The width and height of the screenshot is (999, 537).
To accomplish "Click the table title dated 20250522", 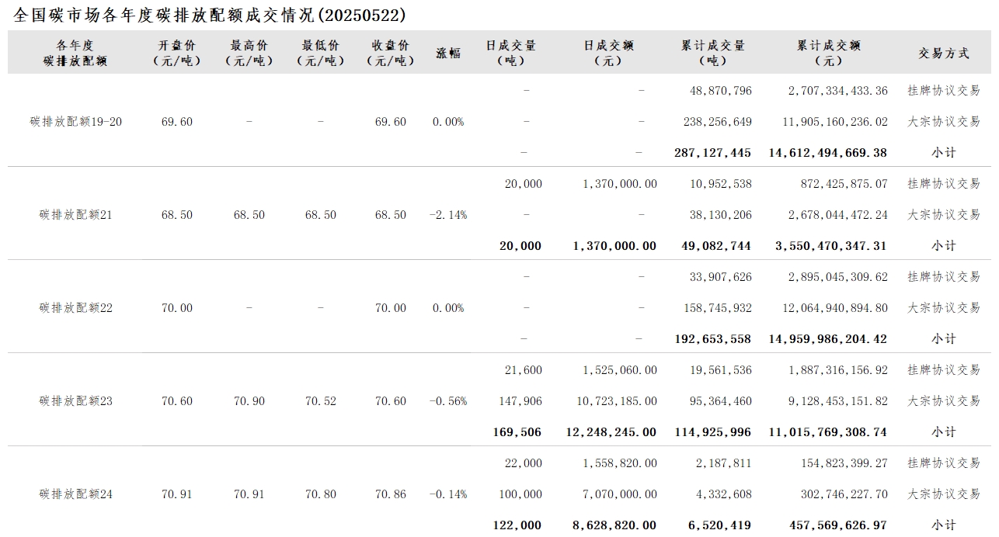I will click(210, 15).
